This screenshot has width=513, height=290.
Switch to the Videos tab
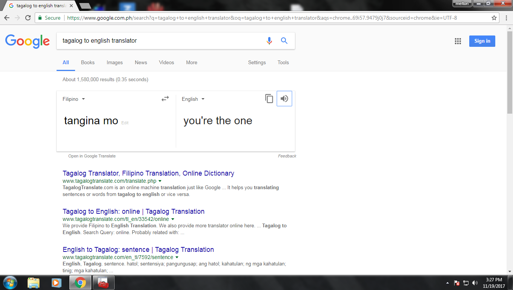166,63
